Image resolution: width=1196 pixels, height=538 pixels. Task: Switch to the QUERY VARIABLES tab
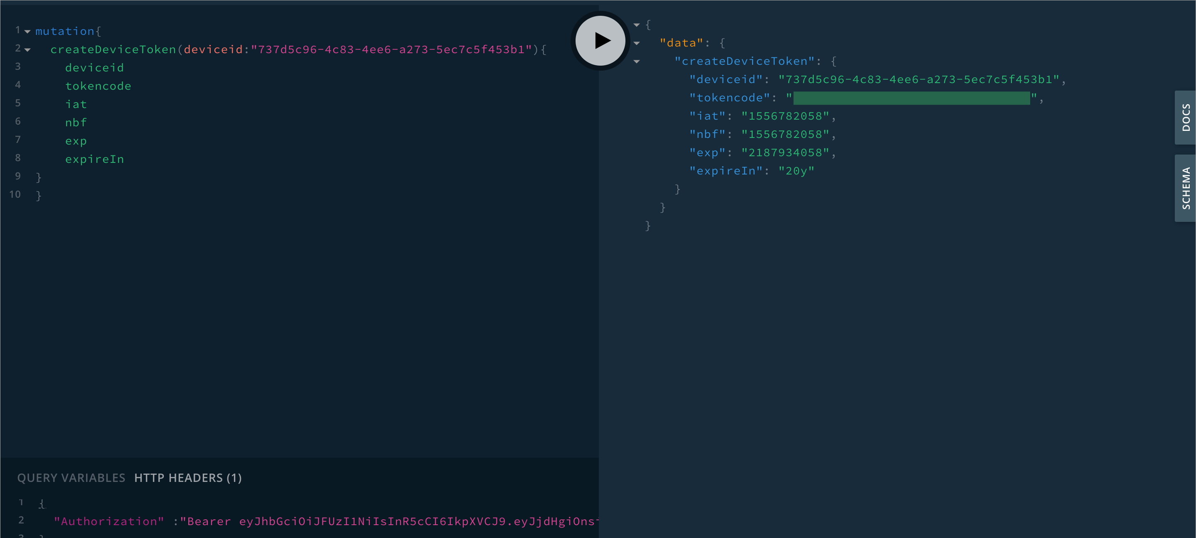tap(71, 478)
